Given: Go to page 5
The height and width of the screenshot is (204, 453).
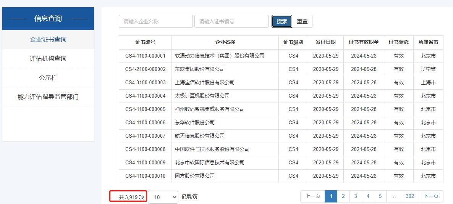Looking at the screenshot, I should click(380, 196).
